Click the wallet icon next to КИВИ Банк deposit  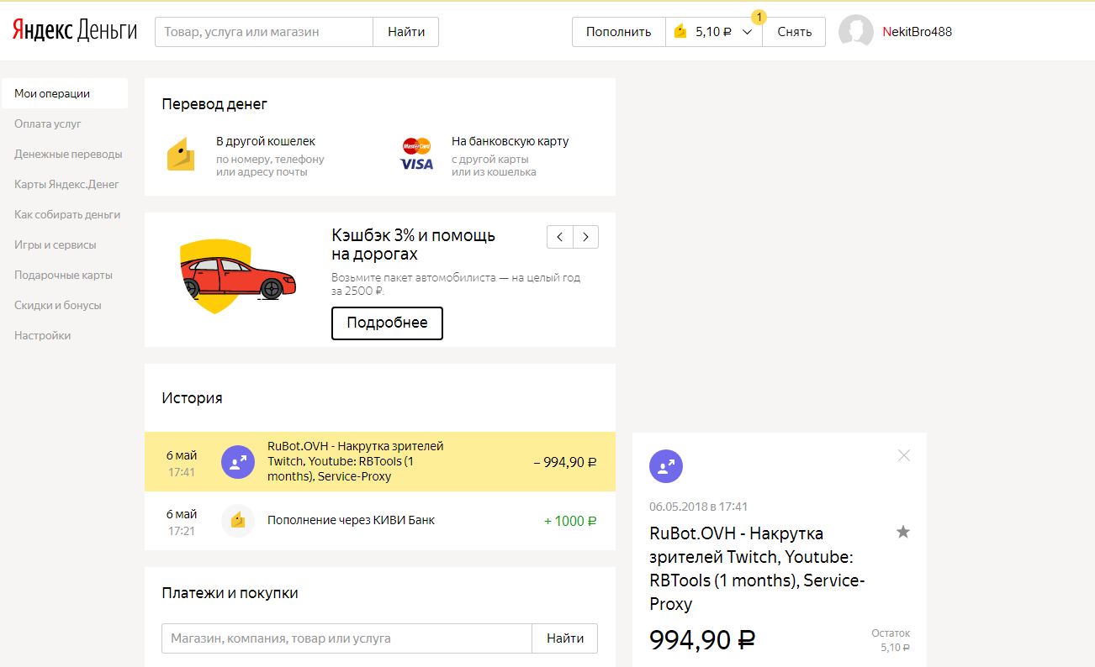coord(237,521)
